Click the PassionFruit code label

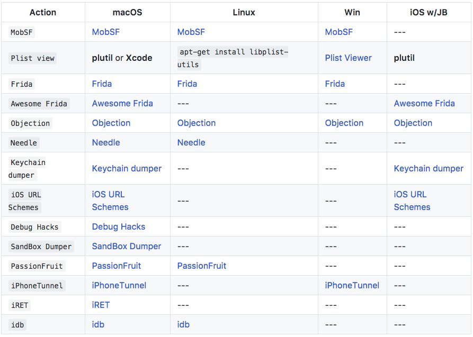[37, 266]
